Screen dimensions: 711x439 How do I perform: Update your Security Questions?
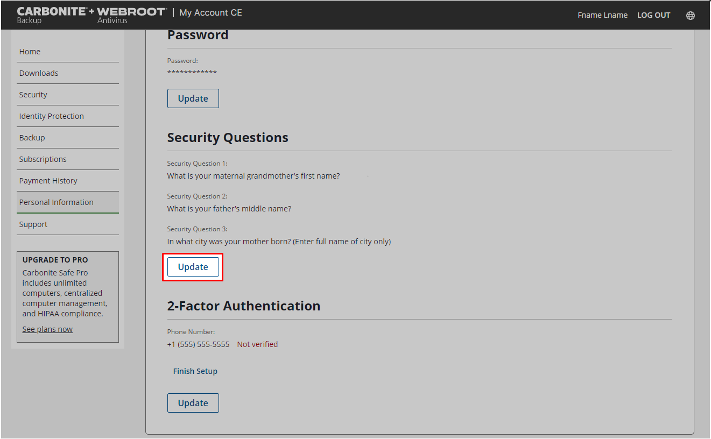pos(193,267)
